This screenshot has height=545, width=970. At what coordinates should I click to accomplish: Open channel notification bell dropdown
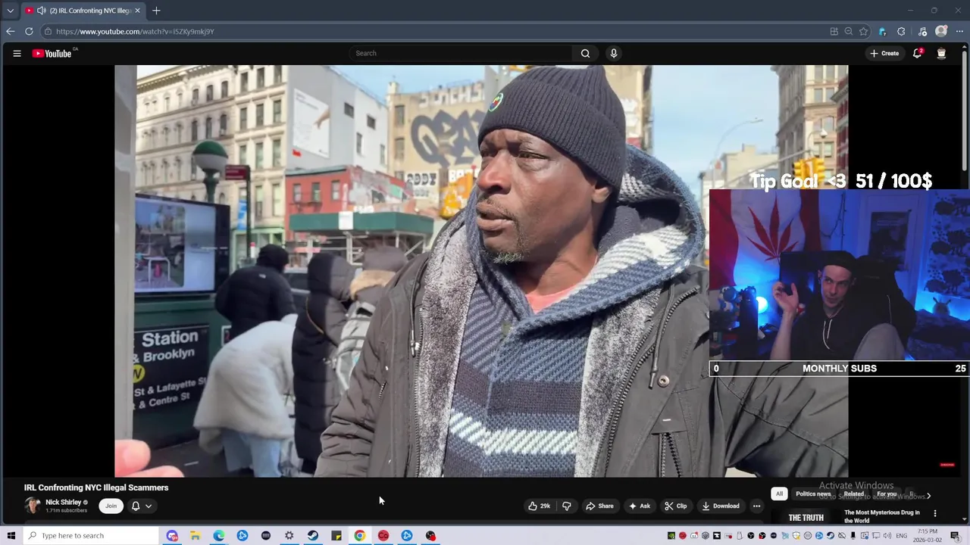click(141, 506)
